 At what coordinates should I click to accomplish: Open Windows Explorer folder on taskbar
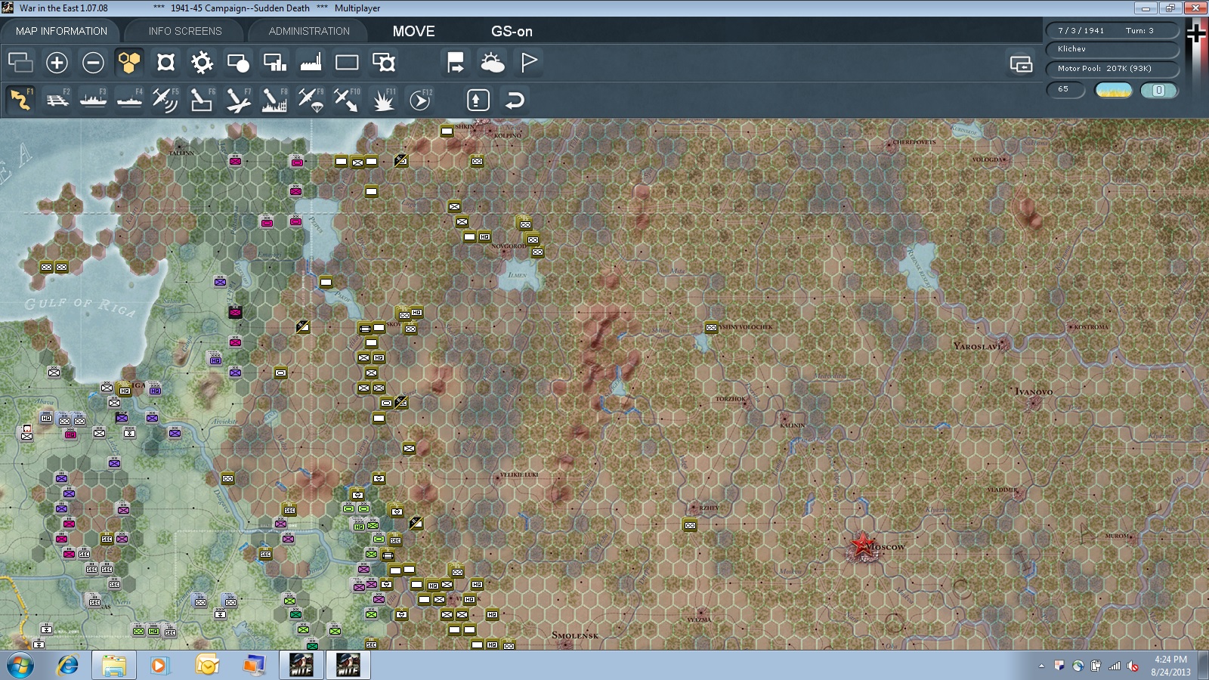tap(113, 666)
